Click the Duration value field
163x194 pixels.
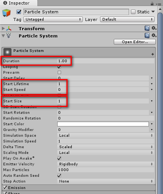106,61
